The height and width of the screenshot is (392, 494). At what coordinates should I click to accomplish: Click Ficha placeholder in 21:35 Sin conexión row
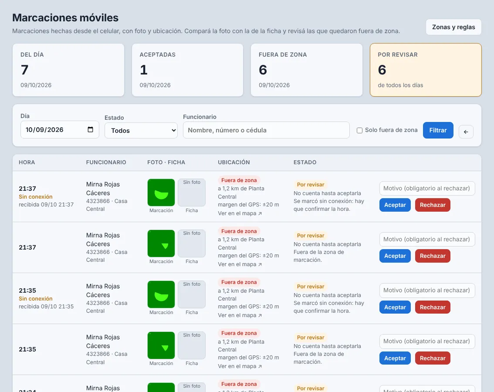192,294
